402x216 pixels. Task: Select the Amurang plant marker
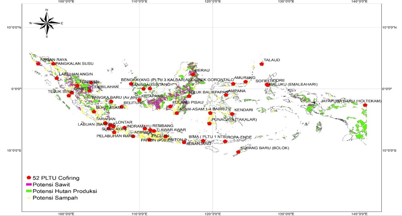pos(245,82)
